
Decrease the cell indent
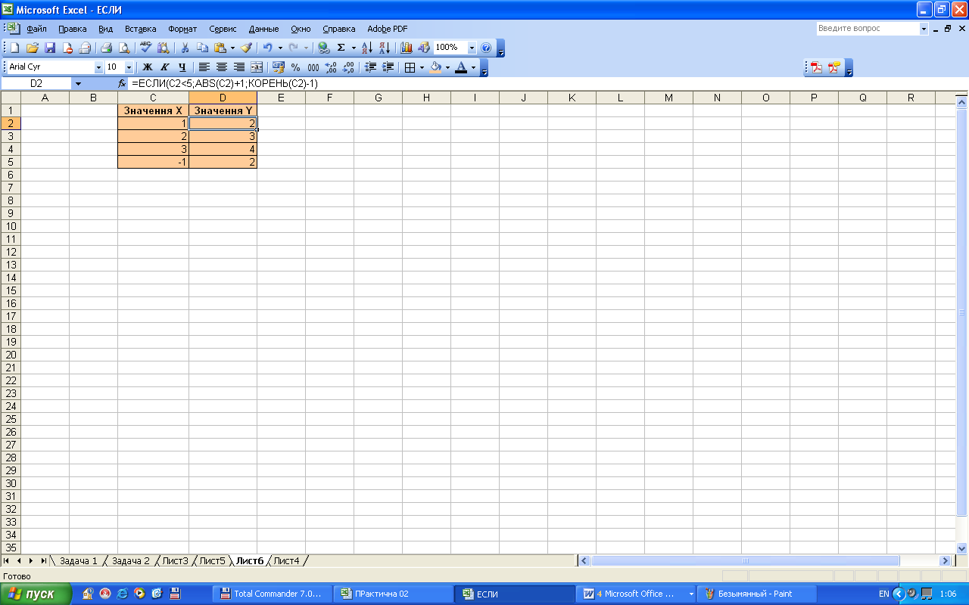pyautogui.click(x=371, y=67)
